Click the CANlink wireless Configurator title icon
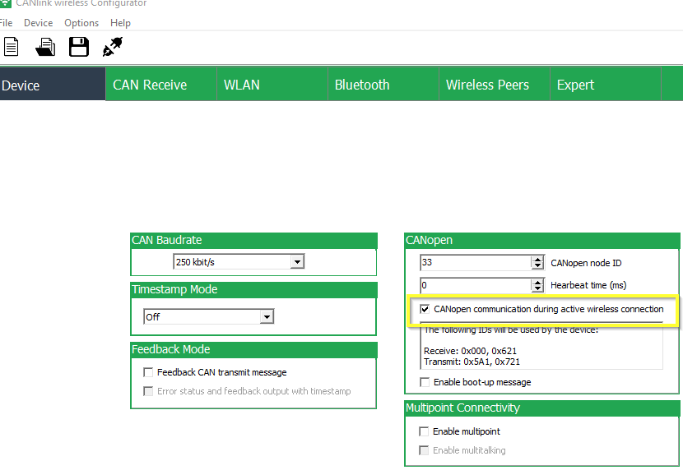The width and height of the screenshot is (683, 470). (5, 3)
